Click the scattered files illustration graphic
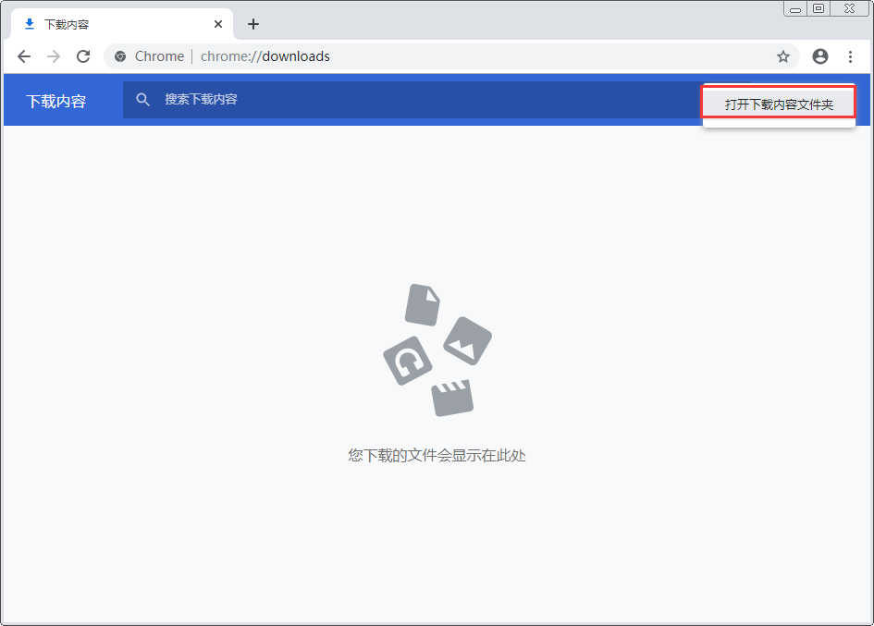Image resolution: width=874 pixels, height=626 pixels. 437,351
